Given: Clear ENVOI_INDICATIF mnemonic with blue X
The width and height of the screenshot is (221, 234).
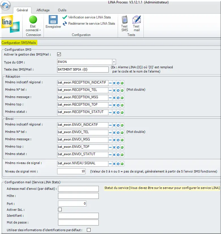Looking at the screenshot, I should pos(114,125).
